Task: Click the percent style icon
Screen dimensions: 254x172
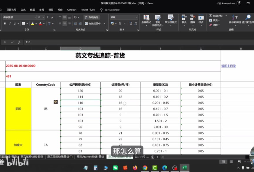Action: (x=120, y=24)
